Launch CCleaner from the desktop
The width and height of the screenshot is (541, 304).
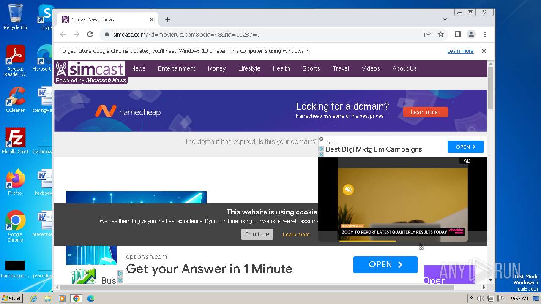point(15,100)
